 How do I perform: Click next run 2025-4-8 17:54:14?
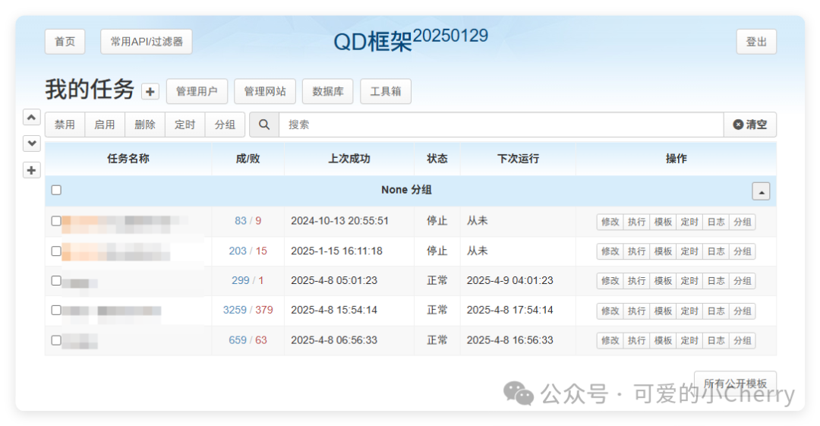510,311
